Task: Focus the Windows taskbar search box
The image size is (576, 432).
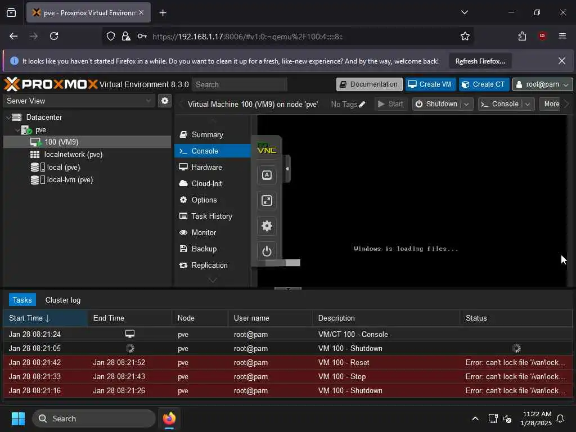Action: tap(94, 418)
